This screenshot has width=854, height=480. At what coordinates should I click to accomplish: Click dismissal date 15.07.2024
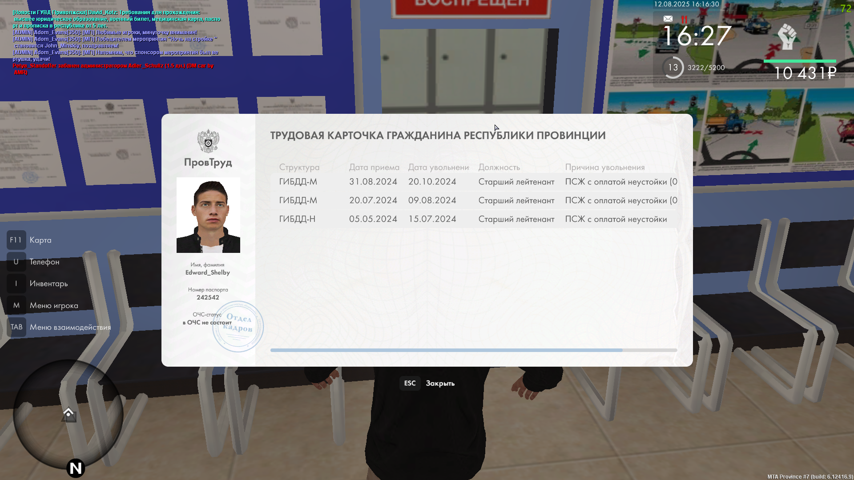pyautogui.click(x=432, y=219)
